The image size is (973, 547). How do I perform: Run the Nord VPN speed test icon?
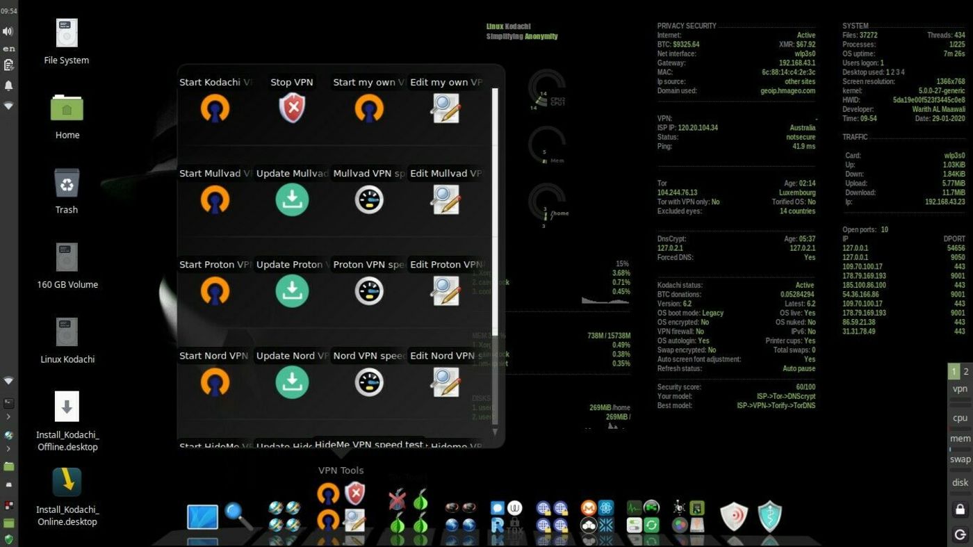369,382
